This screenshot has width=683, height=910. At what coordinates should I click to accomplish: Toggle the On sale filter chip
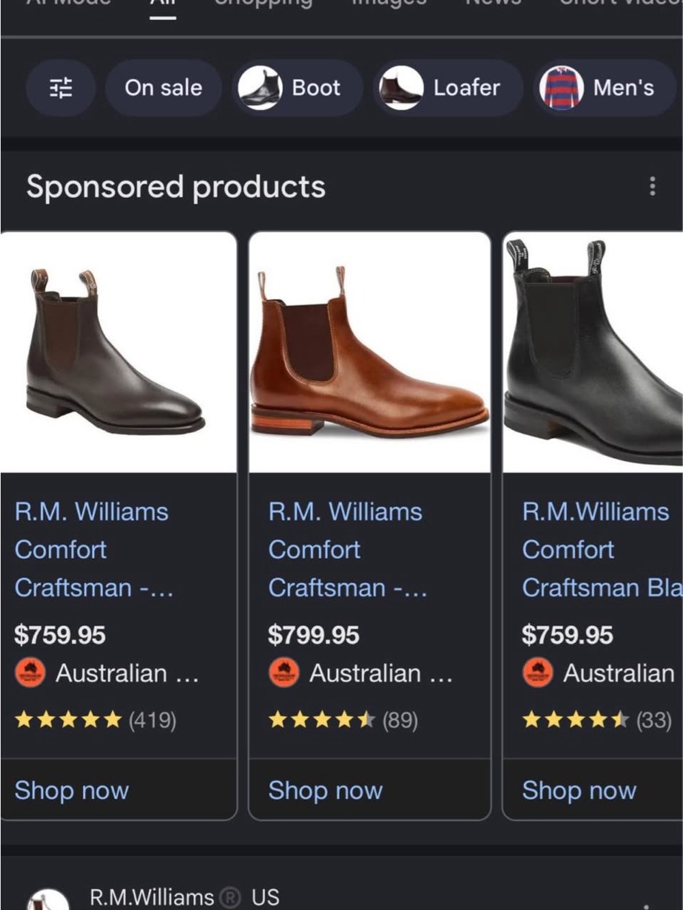pos(163,87)
